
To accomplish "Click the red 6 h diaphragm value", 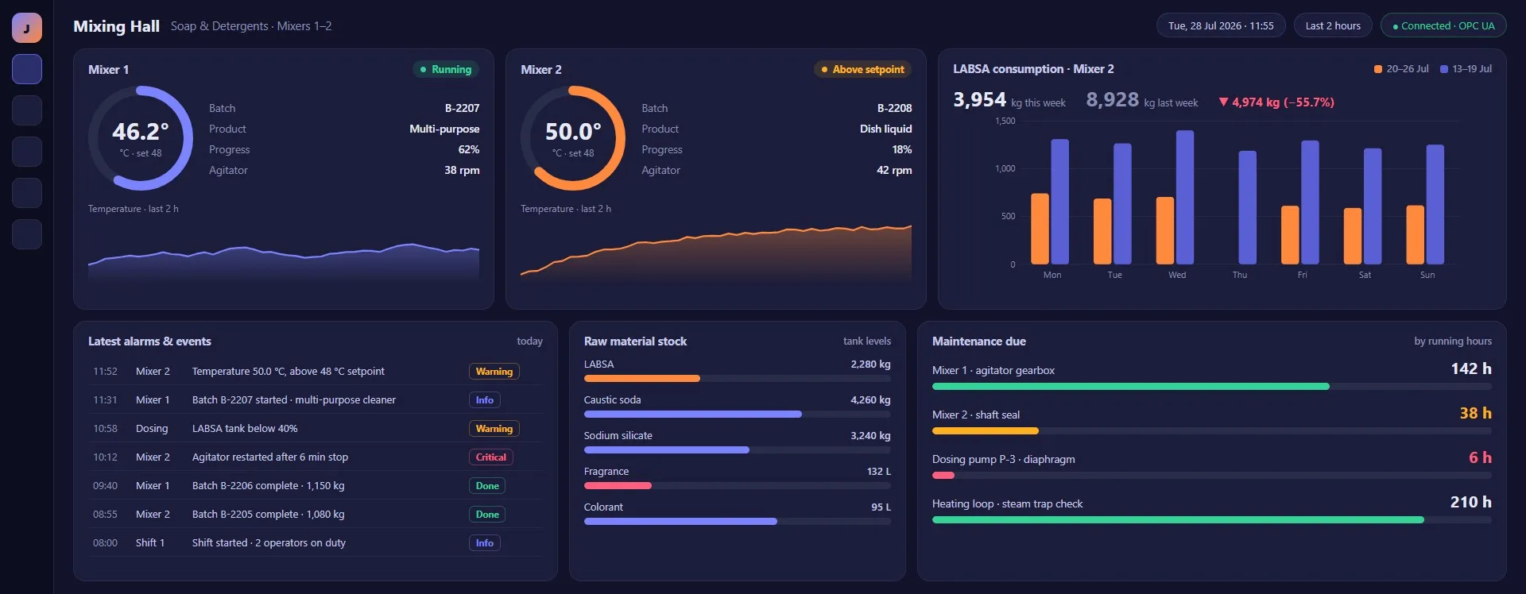I will (x=1480, y=457).
